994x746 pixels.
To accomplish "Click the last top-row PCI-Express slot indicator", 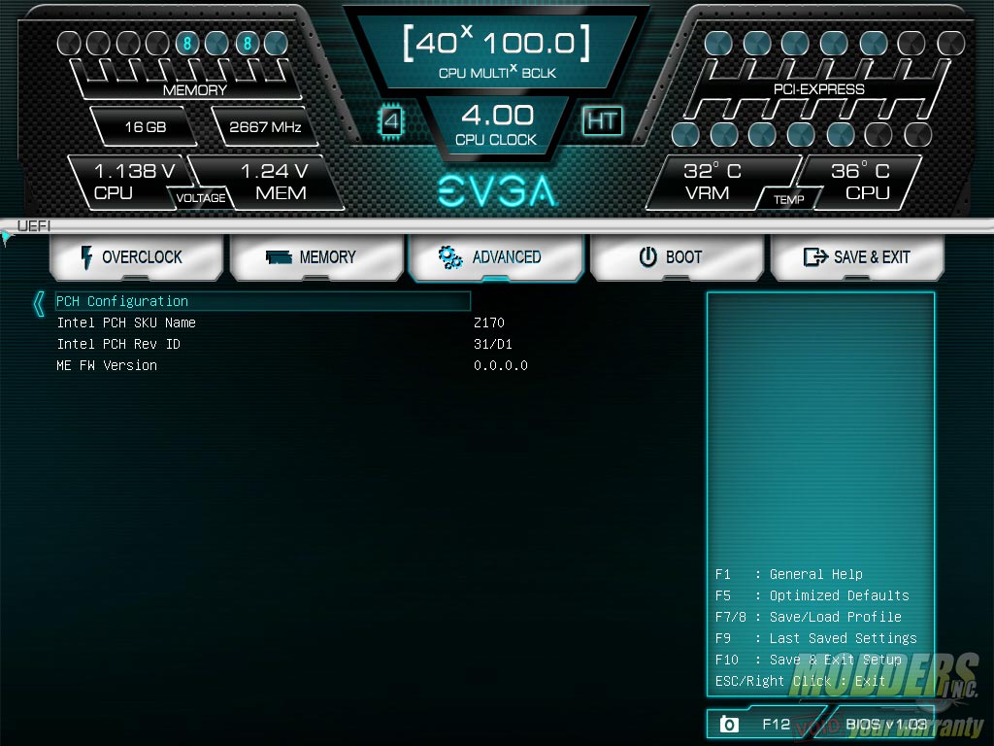I will 950,43.
